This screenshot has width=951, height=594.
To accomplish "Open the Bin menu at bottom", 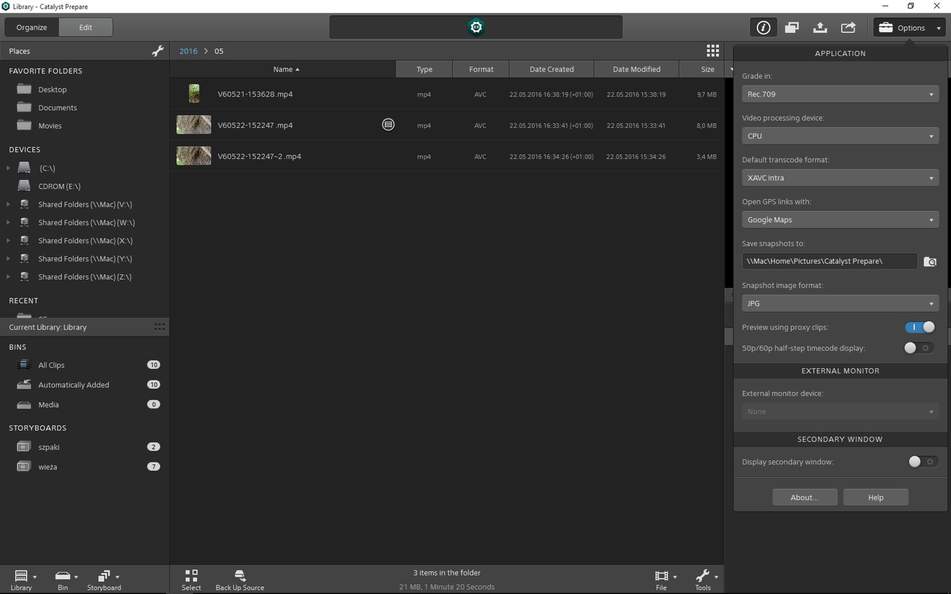I will click(66, 580).
